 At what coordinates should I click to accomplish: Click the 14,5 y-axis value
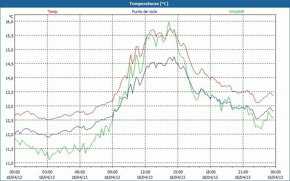tap(9, 64)
